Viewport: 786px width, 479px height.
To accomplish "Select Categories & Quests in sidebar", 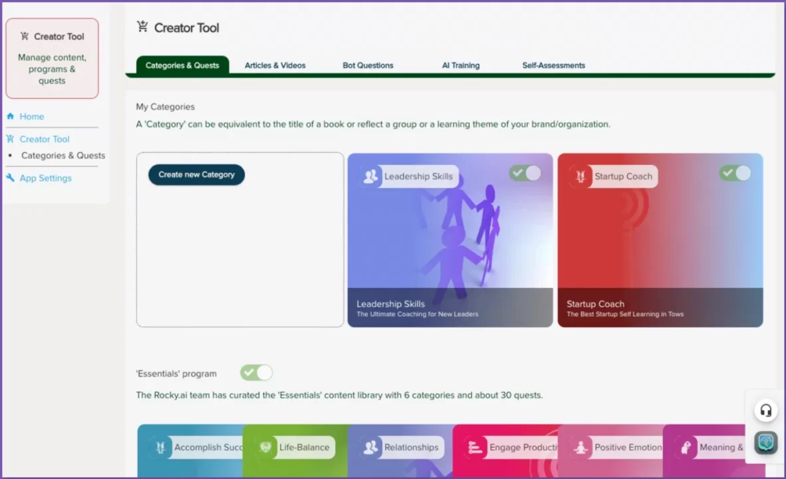I will pos(63,156).
